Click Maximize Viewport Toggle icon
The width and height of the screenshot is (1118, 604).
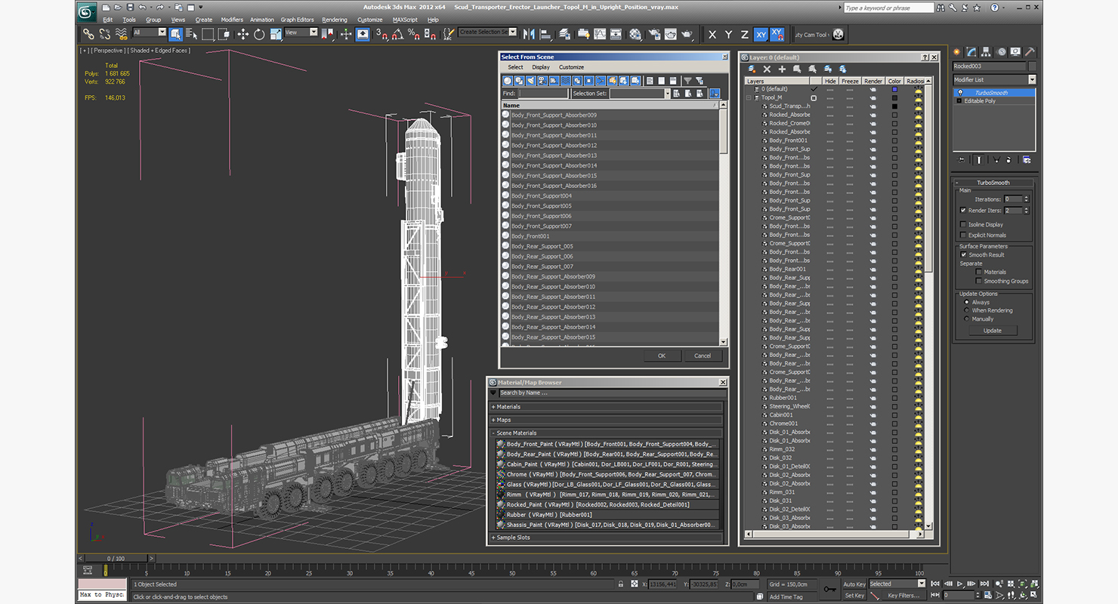(x=1034, y=596)
